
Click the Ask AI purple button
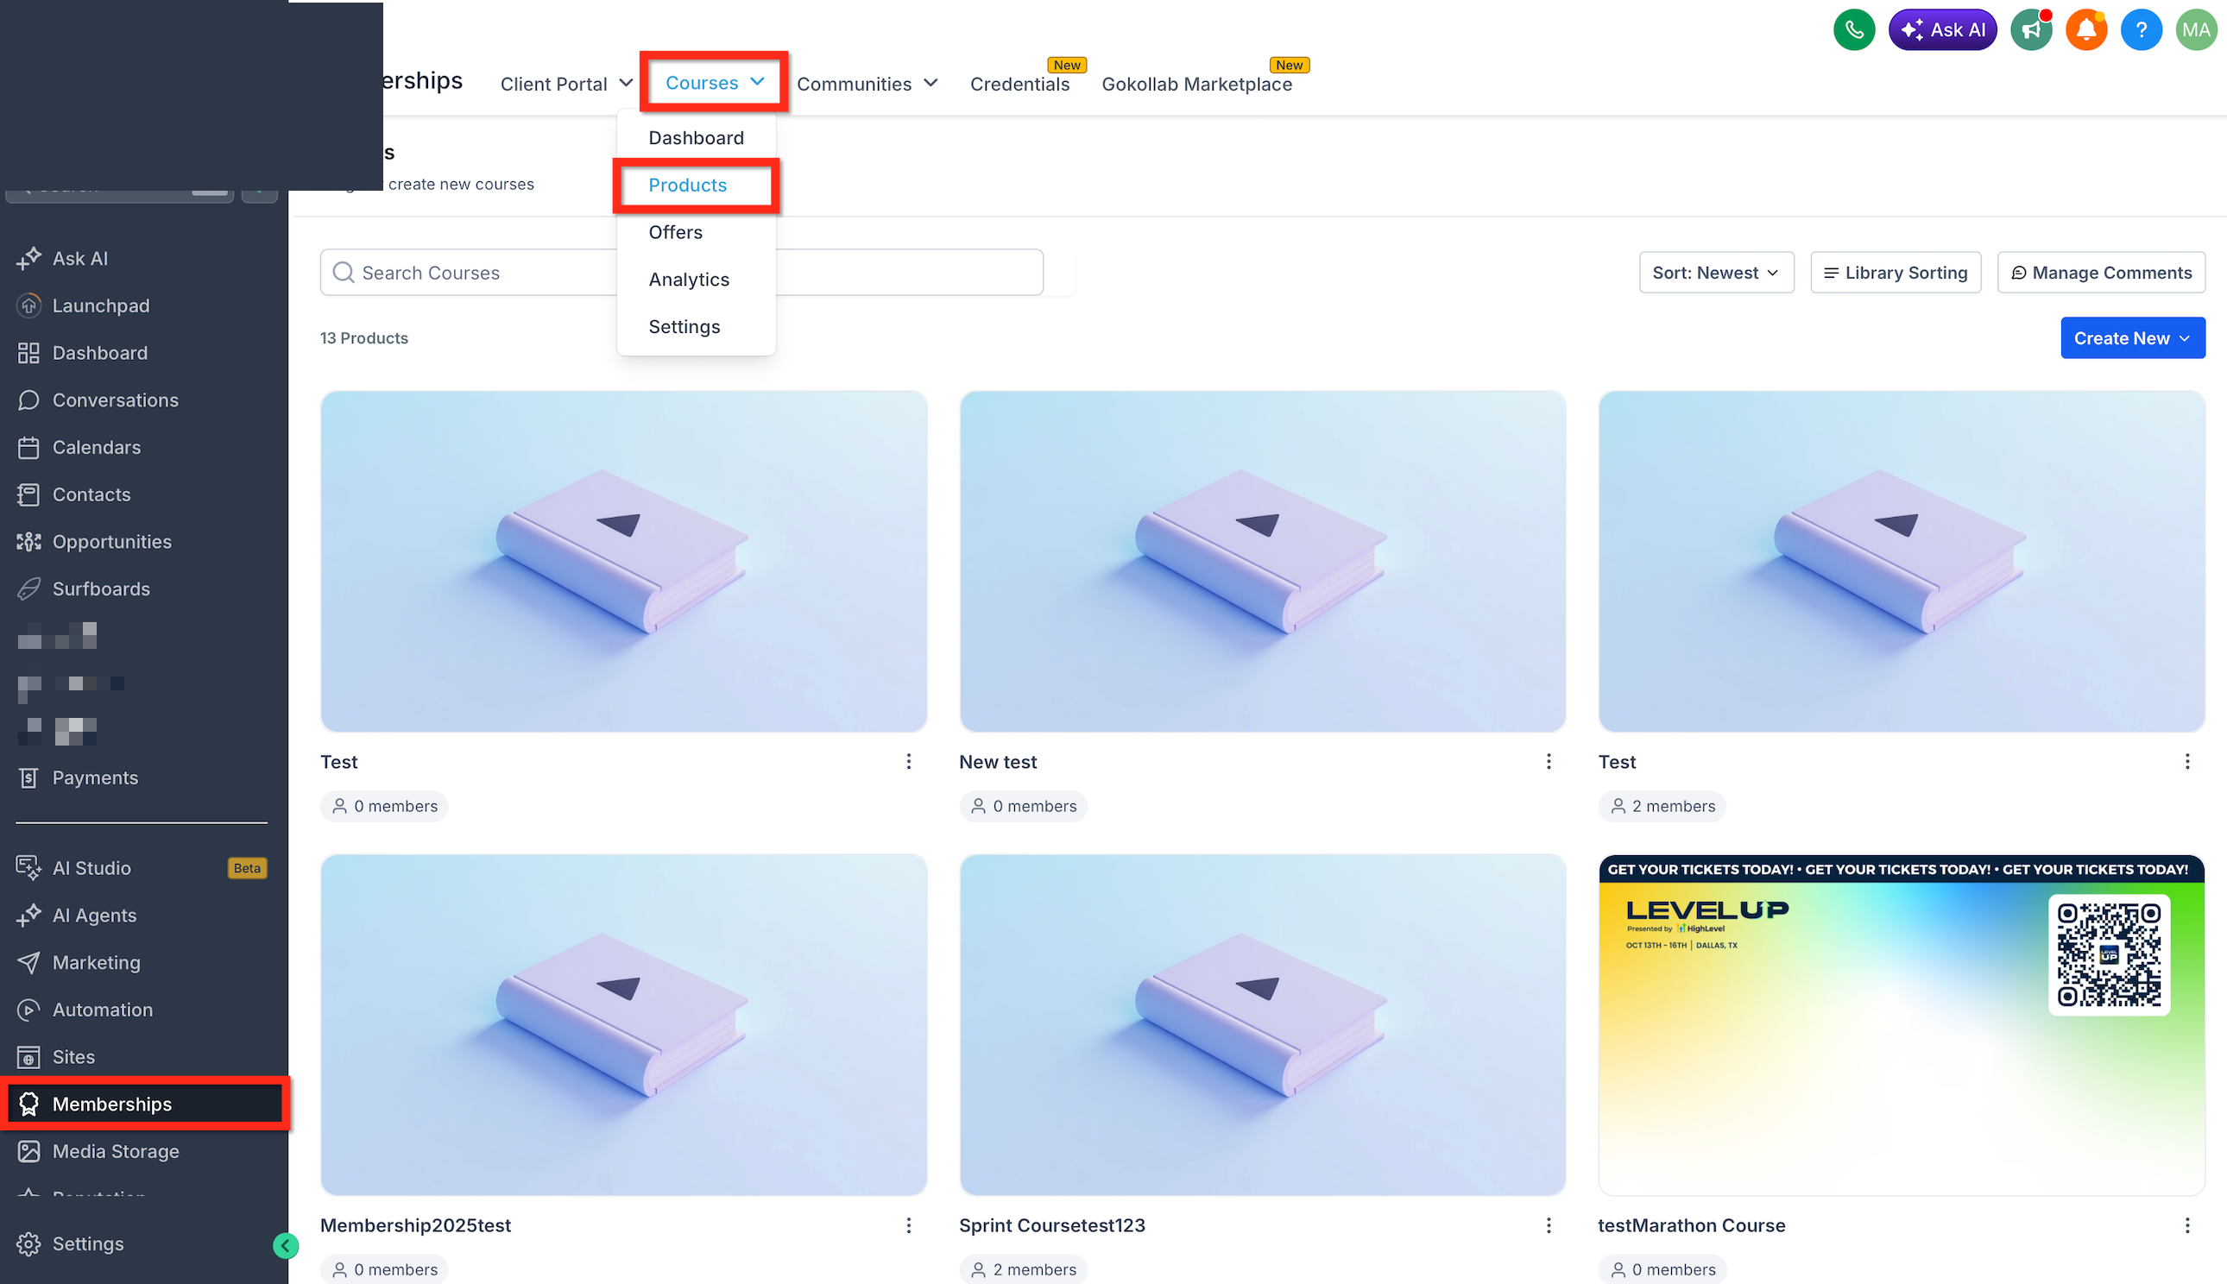[x=1942, y=30]
